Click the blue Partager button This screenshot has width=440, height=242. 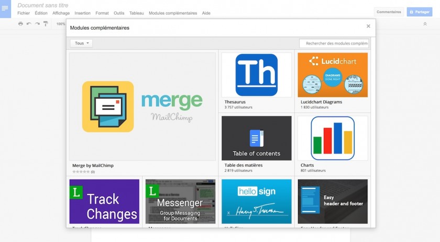(420, 12)
